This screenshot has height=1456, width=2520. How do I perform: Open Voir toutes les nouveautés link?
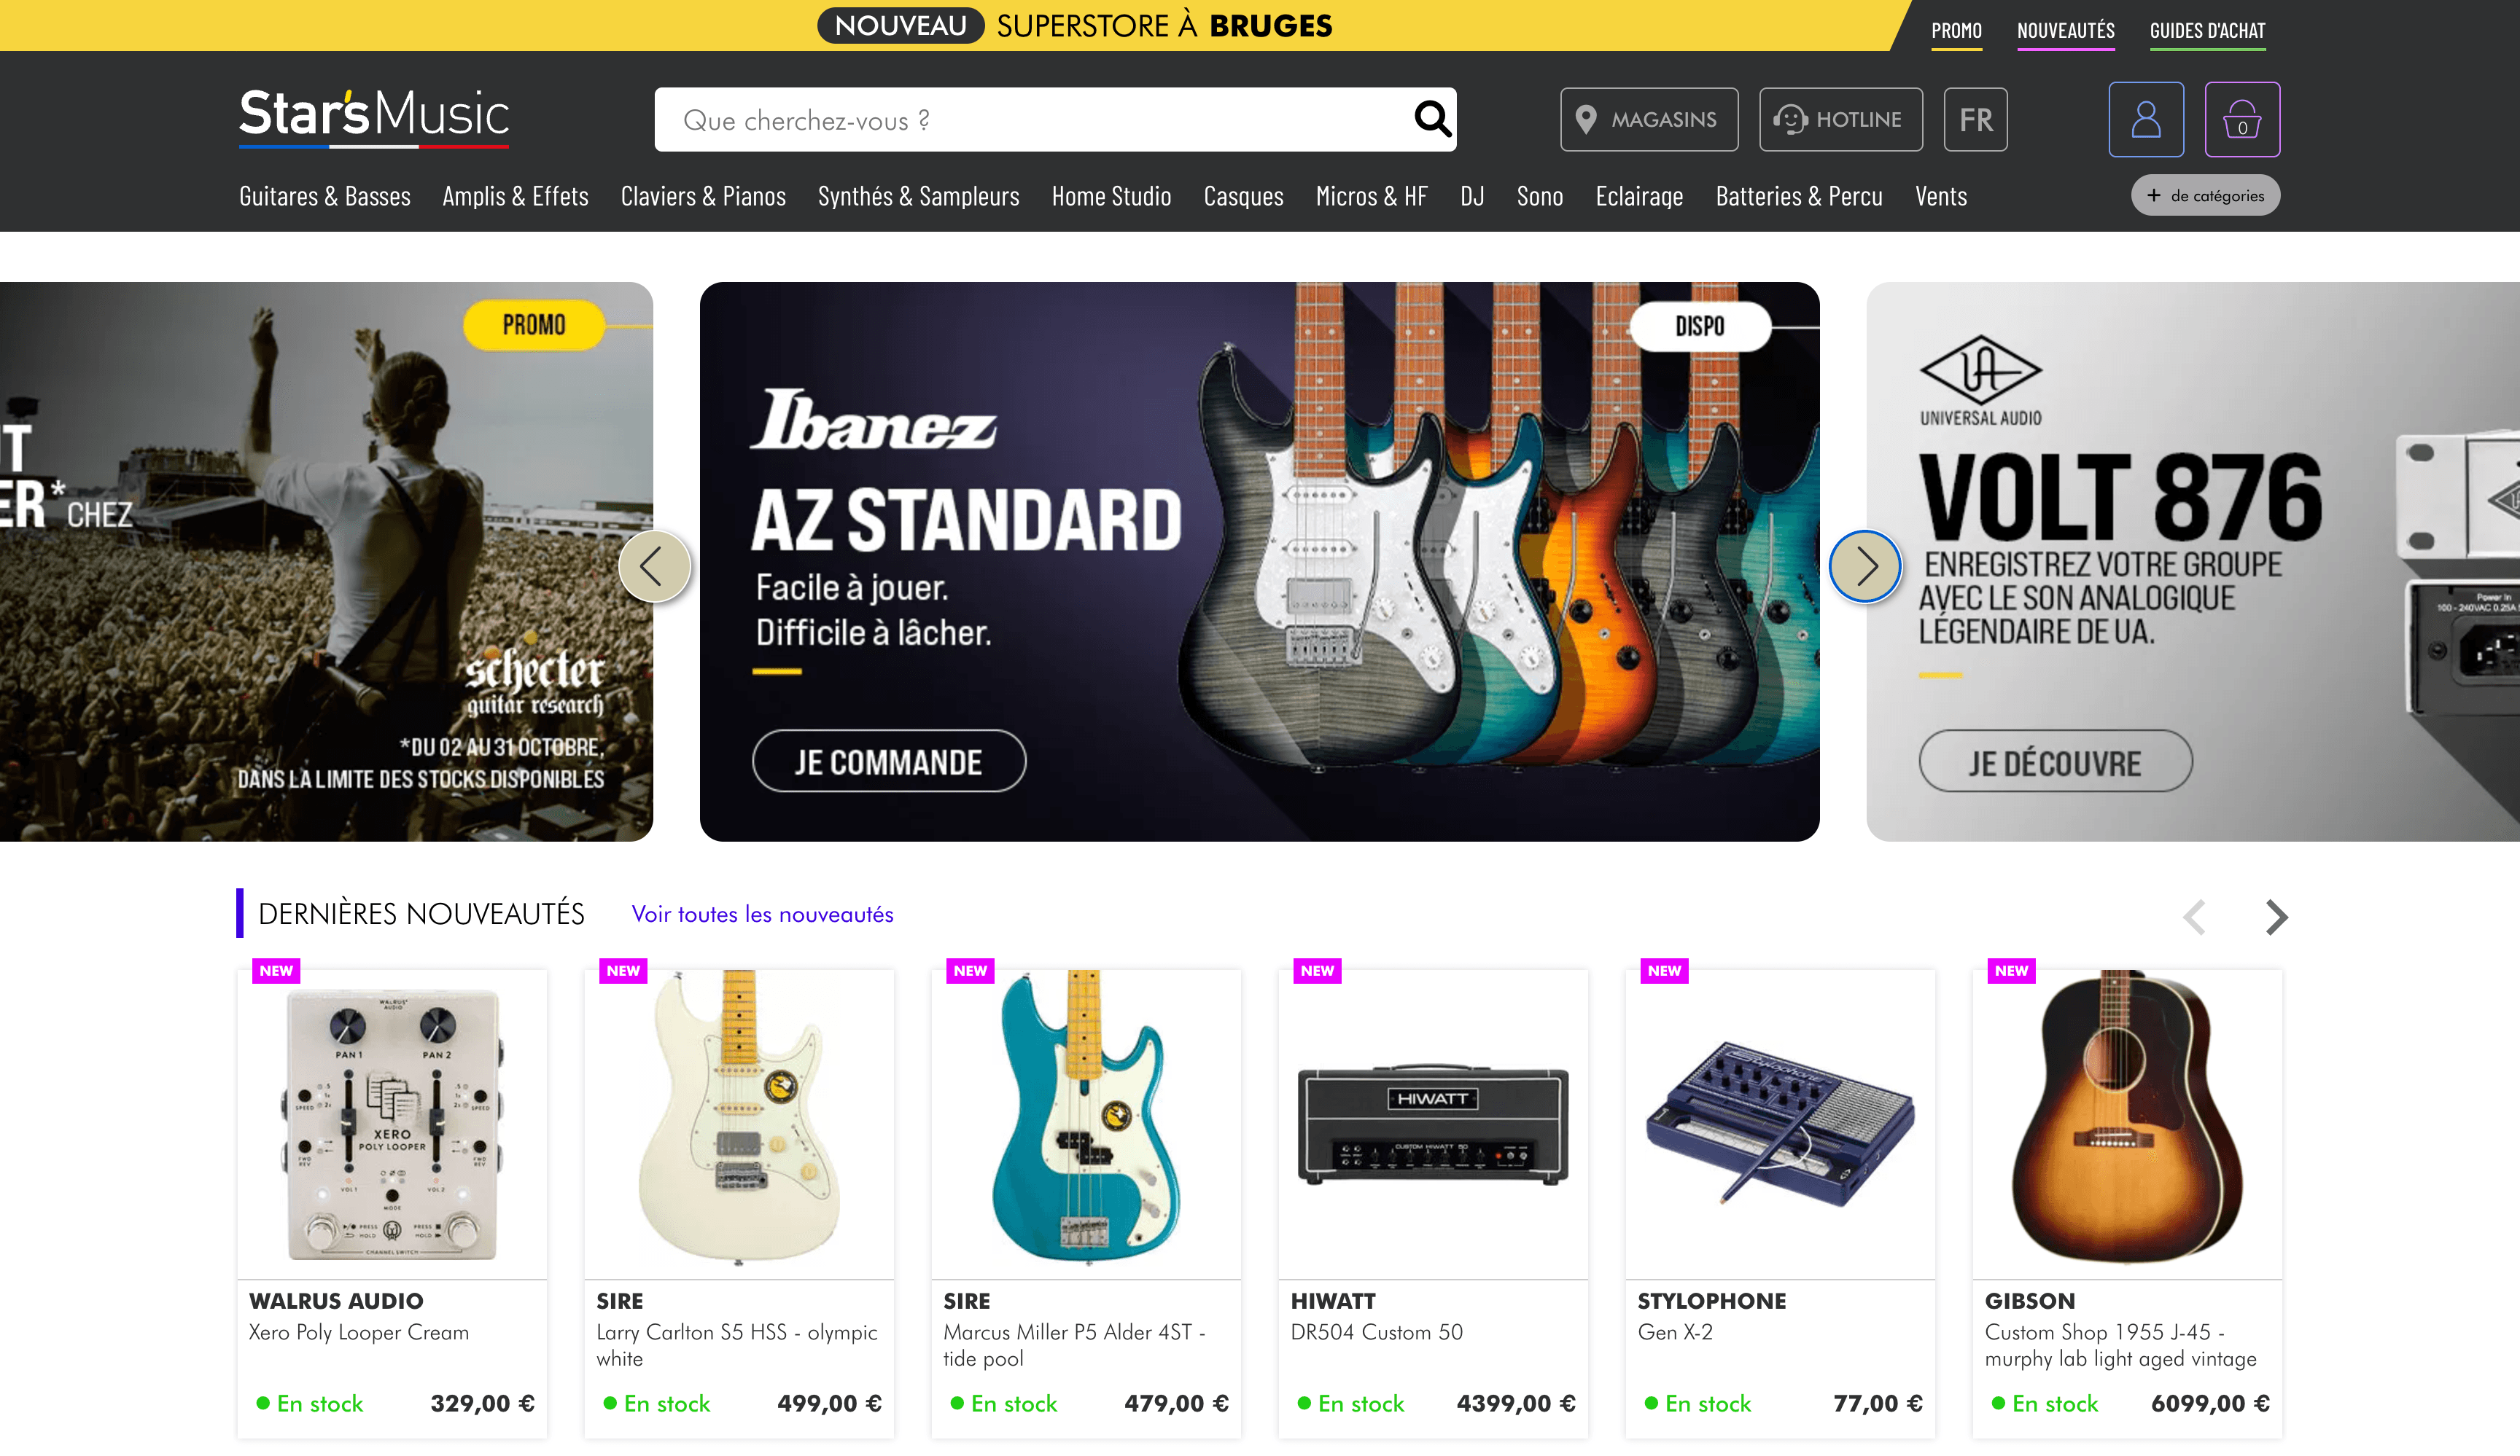[762, 915]
